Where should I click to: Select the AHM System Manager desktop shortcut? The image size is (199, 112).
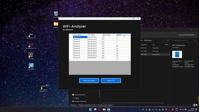pos(44,88)
